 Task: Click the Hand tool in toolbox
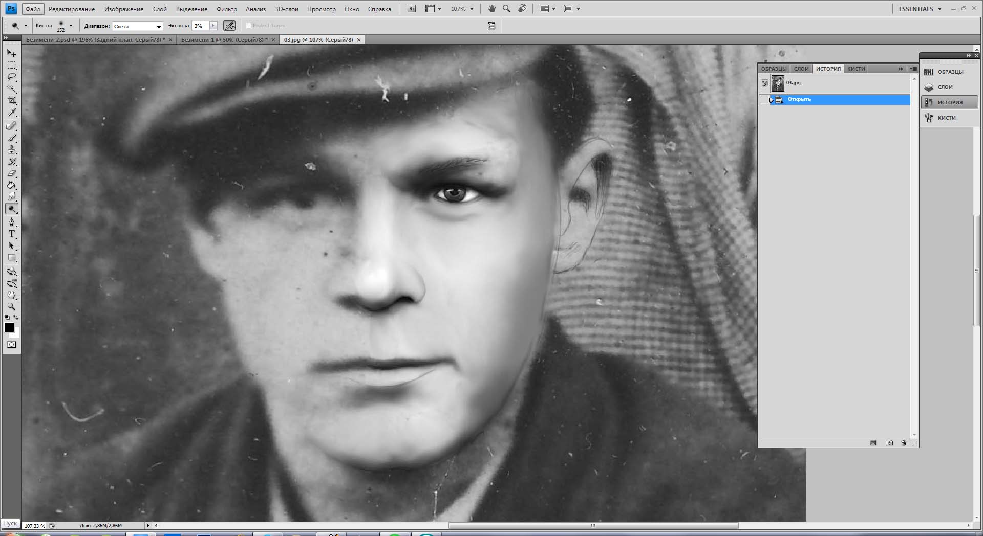[12, 295]
